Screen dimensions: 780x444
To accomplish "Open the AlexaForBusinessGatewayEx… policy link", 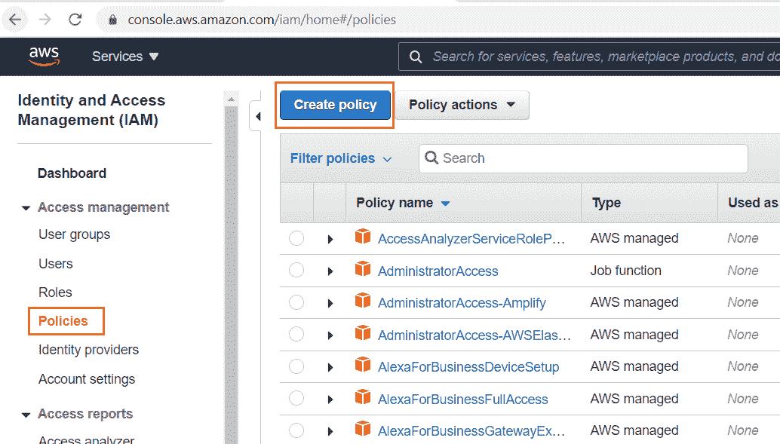I will [x=471, y=432].
